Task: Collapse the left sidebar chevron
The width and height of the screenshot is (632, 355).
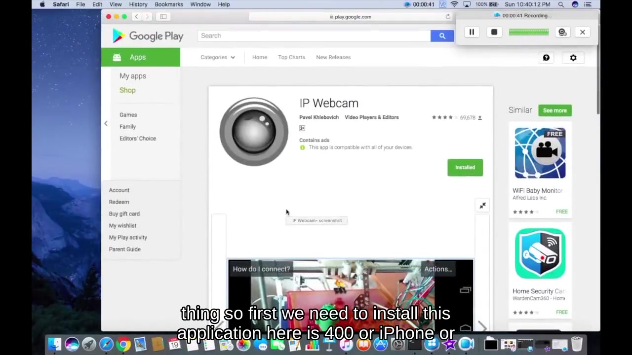Action: pos(106,124)
